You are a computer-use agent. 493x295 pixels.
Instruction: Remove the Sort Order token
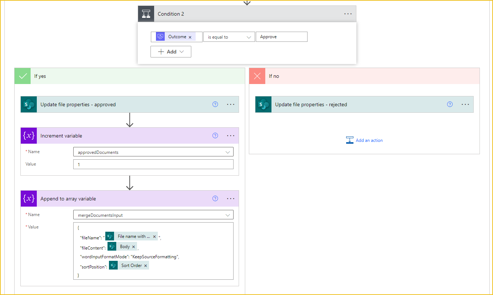[x=146, y=266]
